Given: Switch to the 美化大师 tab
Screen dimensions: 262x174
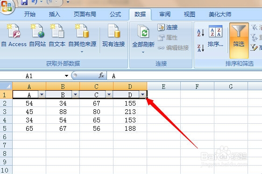Looking at the screenshot, I should (x=220, y=14).
